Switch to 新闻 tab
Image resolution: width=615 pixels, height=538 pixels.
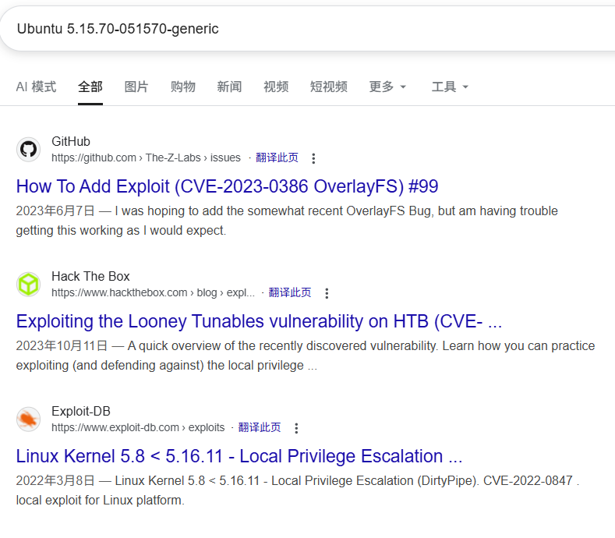[x=229, y=87]
